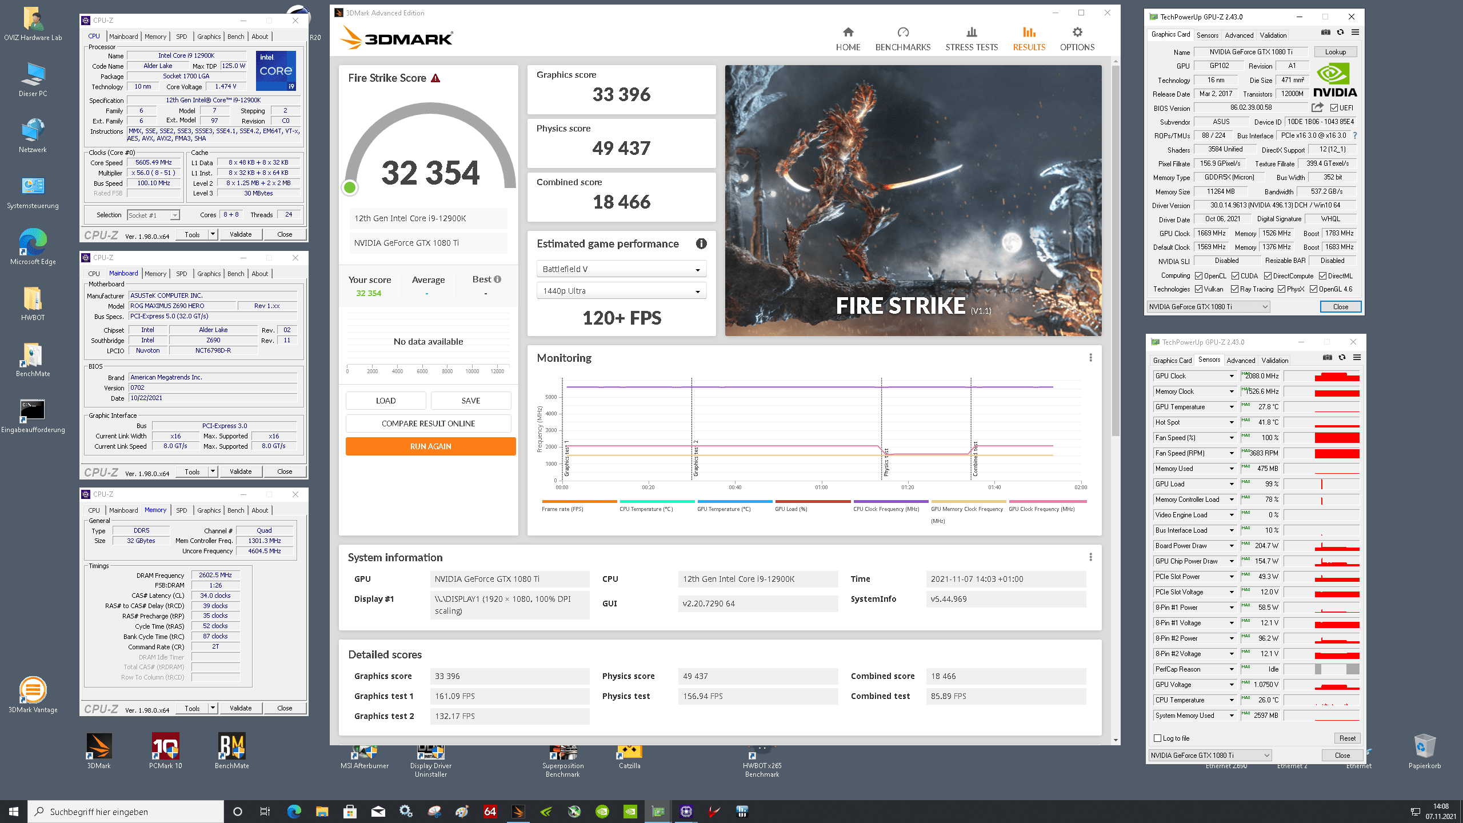Image resolution: width=1463 pixels, height=823 pixels.
Task: Open the GPU Clock sensor dropdown arrow
Action: (x=1232, y=376)
